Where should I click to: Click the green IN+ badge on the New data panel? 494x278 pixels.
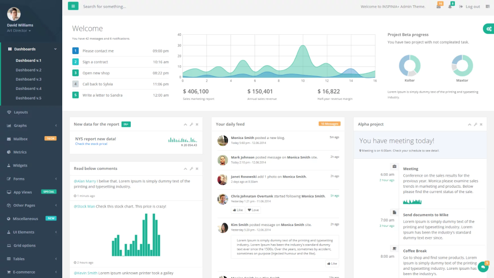(126, 125)
